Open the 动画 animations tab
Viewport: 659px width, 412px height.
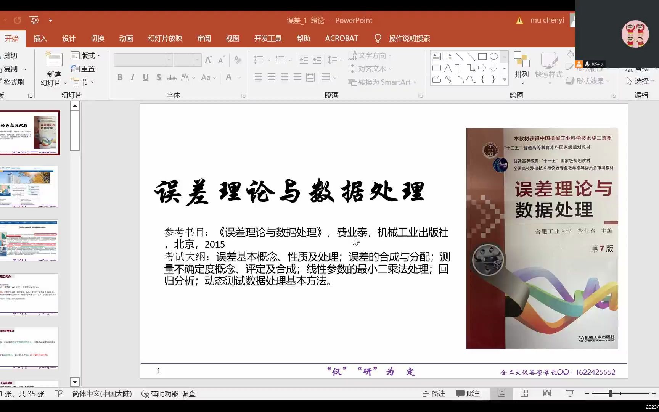pyautogui.click(x=126, y=39)
